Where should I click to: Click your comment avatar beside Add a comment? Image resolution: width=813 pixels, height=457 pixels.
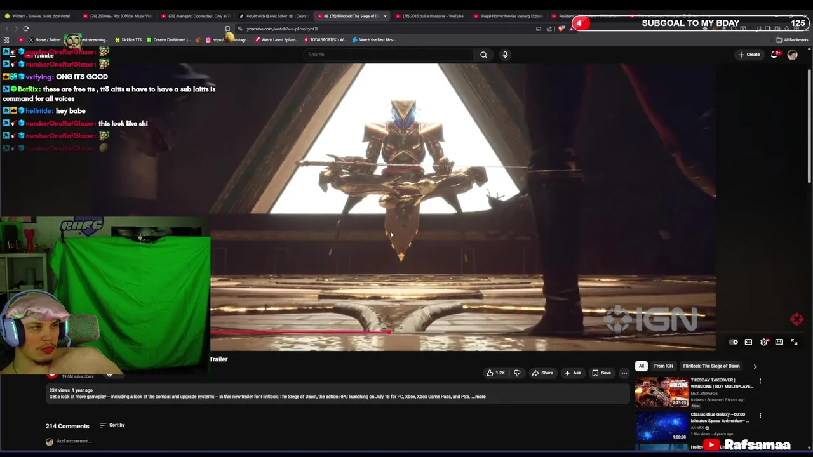click(x=50, y=442)
